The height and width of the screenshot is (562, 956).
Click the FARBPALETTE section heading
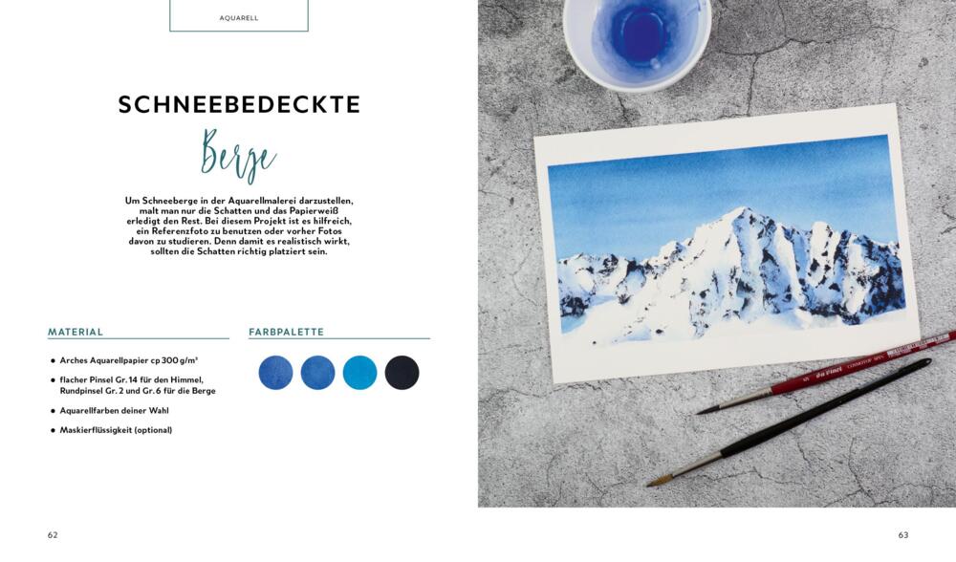(287, 332)
